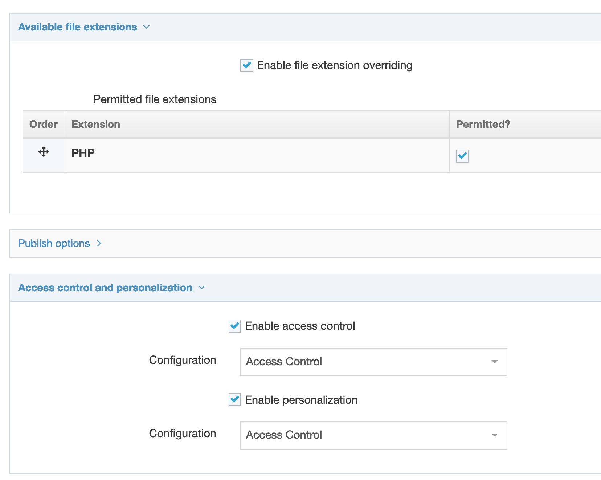The image size is (601, 480).
Task: Click the Access control and personalization heading
Action: point(105,288)
